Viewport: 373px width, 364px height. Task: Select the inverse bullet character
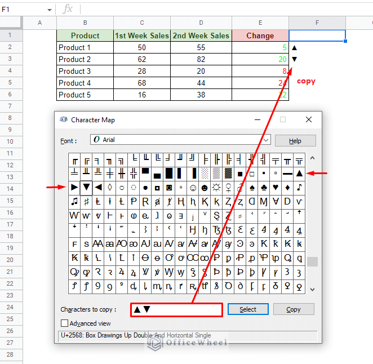157,188
